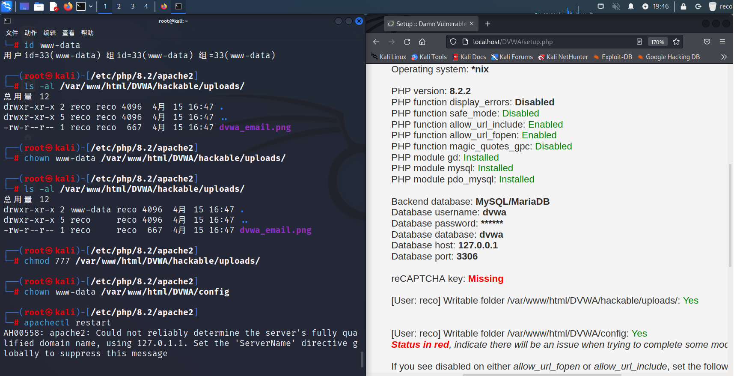This screenshot has width=734, height=376.
Task: Launch the file manager from the panel
Action: click(x=39, y=6)
